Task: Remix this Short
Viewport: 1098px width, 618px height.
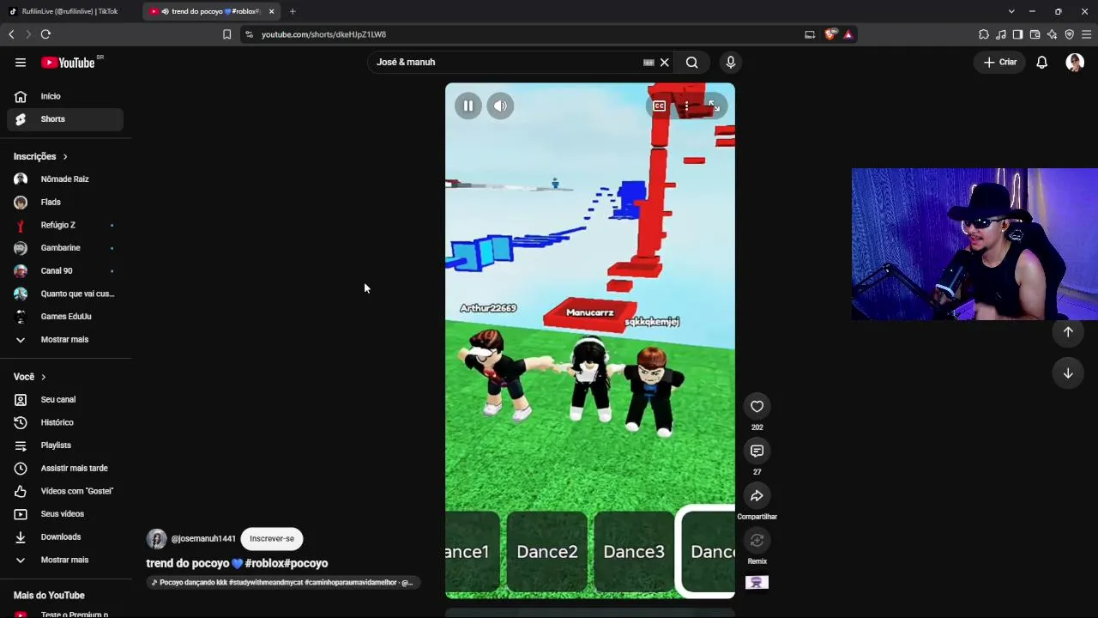Action: [757, 540]
